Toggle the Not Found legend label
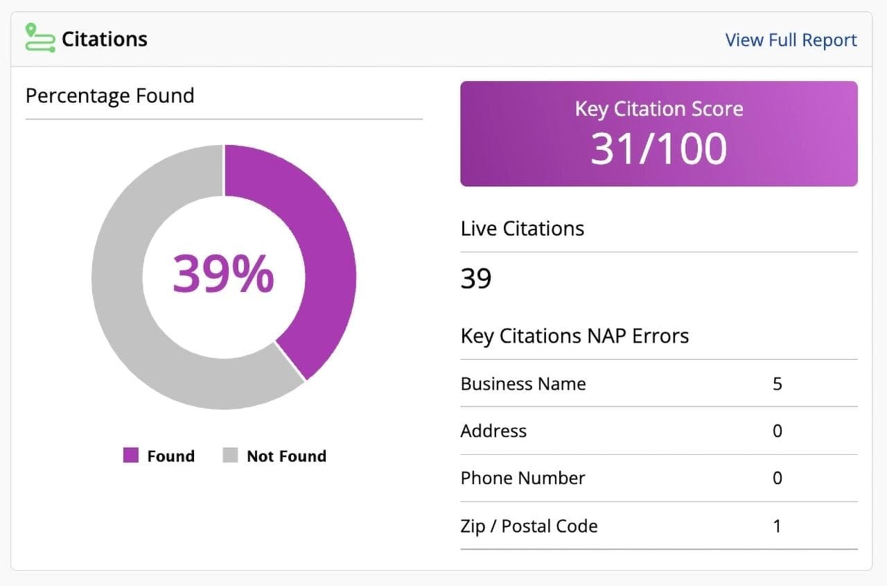This screenshot has width=887, height=586. coord(286,456)
